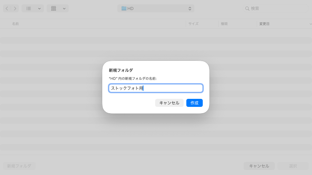Select the list view icon
The height and width of the screenshot is (175, 312).
pos(29,9)
